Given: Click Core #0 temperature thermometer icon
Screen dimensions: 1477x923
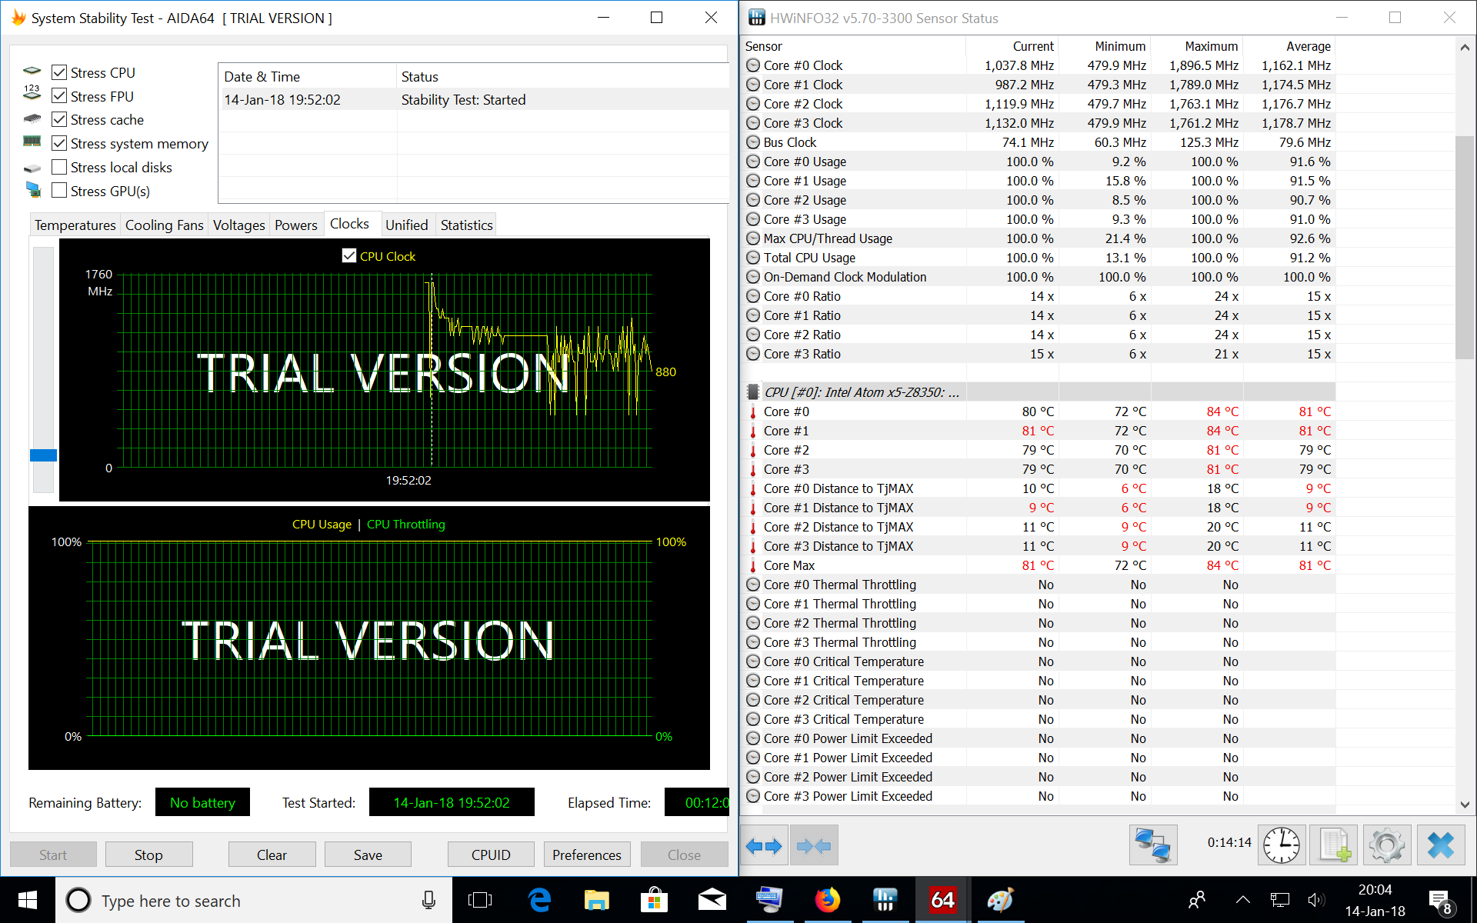Looking at the screenshot, I should 753,412.
